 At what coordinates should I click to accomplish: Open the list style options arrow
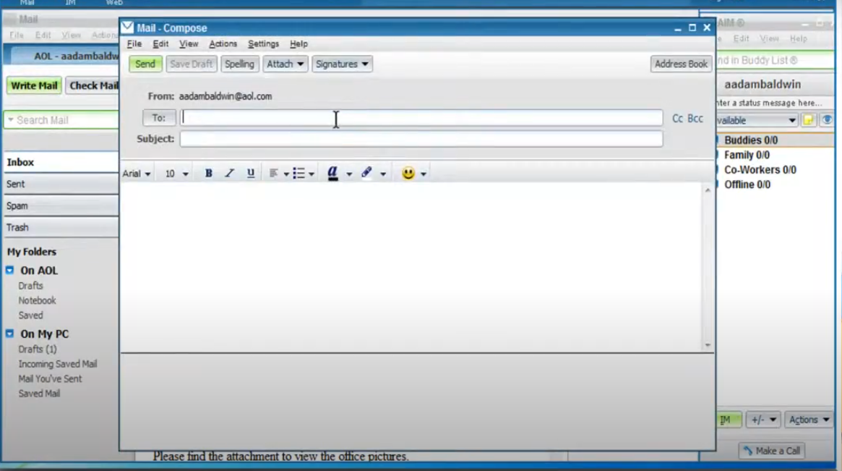pos(312,174)
